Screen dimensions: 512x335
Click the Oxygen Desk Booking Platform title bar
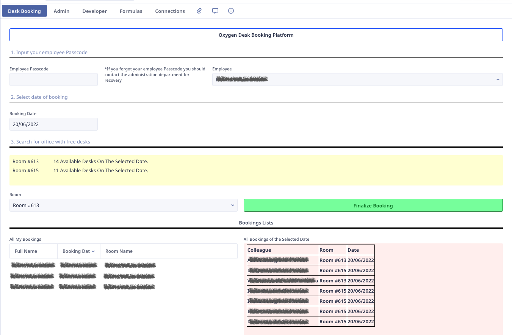click(256, 35)
